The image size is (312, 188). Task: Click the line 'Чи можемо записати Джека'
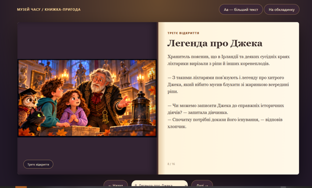click(226, 109)
